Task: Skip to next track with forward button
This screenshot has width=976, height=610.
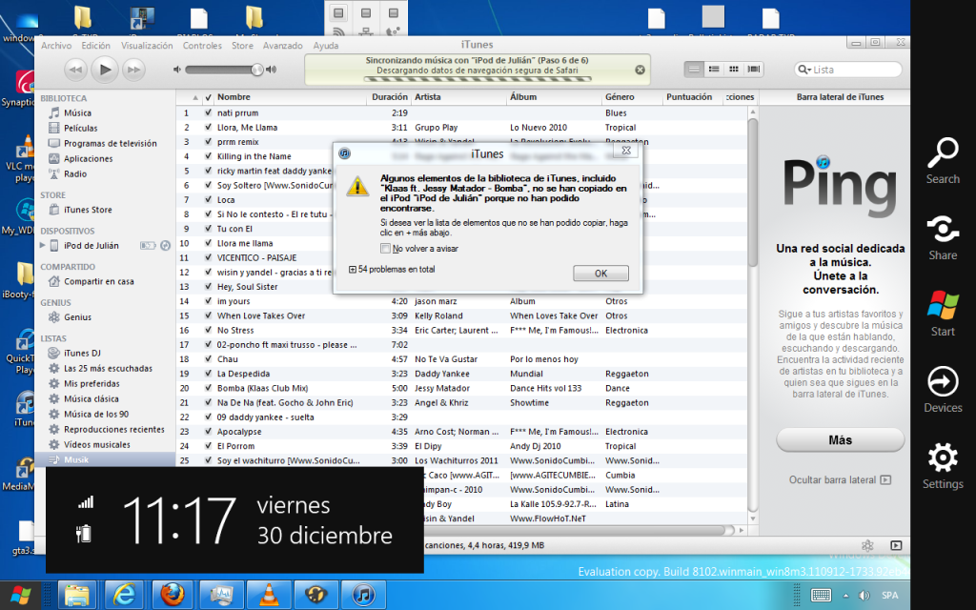Action: coord(134,69)
